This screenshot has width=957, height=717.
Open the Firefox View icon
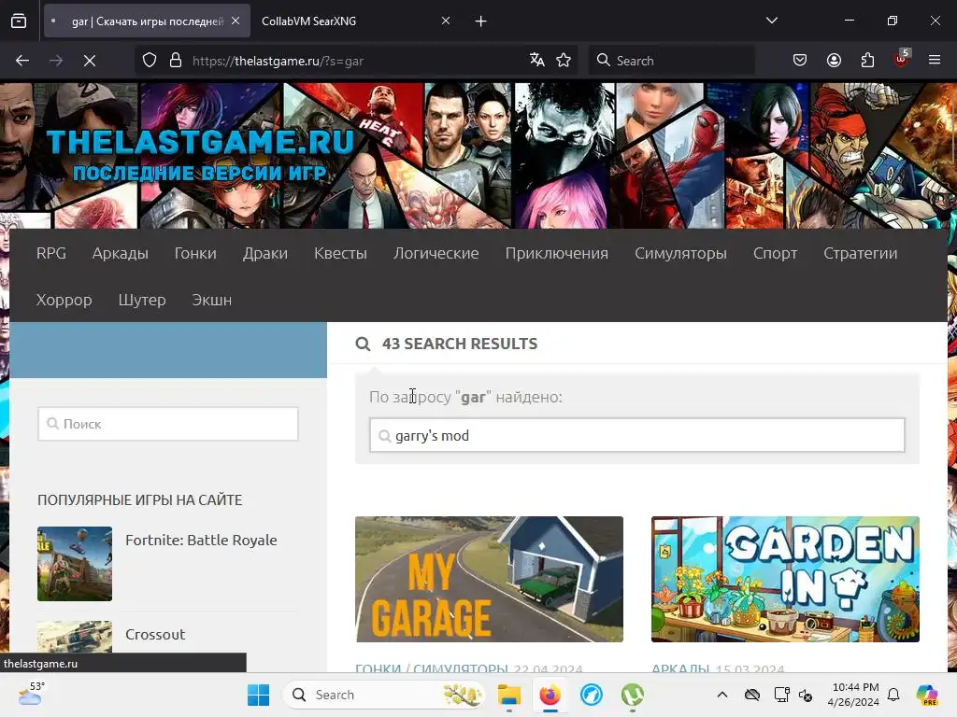pyautogui.click(x=19, y=21)
